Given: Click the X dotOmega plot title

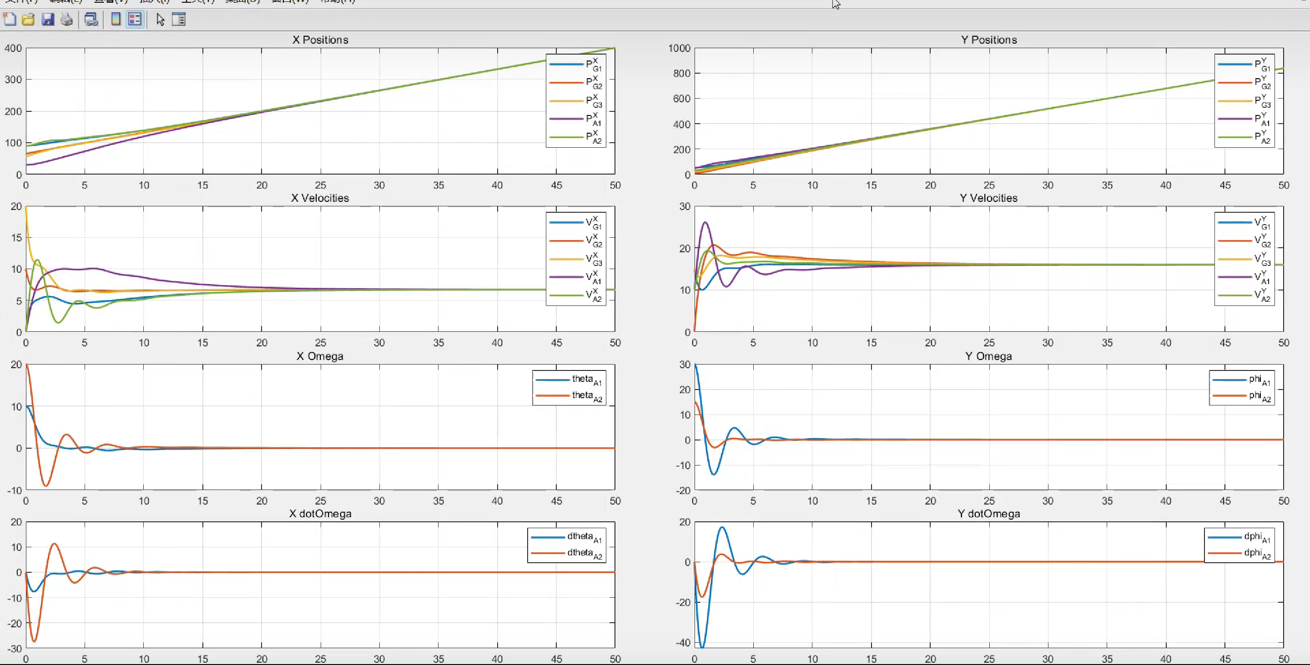Looking at the screenshot, I should pyautogui.click(x=320, y=514).
